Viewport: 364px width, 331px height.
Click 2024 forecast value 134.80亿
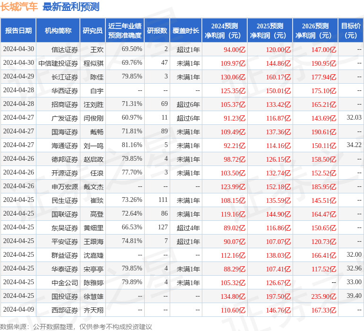pos(233,296)
